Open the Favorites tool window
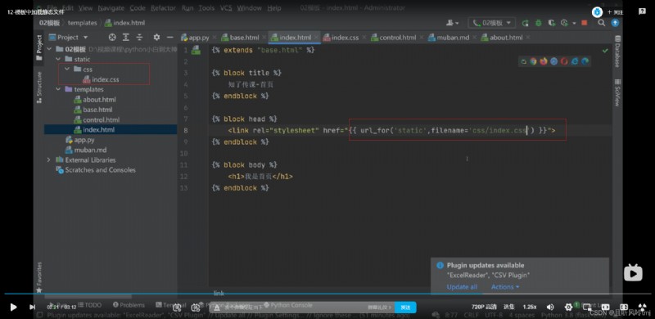Viewport: 655px width, 319px height. click(38, 277)
